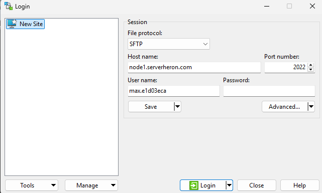The image size is (322, 193).
Task: Open the Manage menu button
Action: click(x=91, y=185)
